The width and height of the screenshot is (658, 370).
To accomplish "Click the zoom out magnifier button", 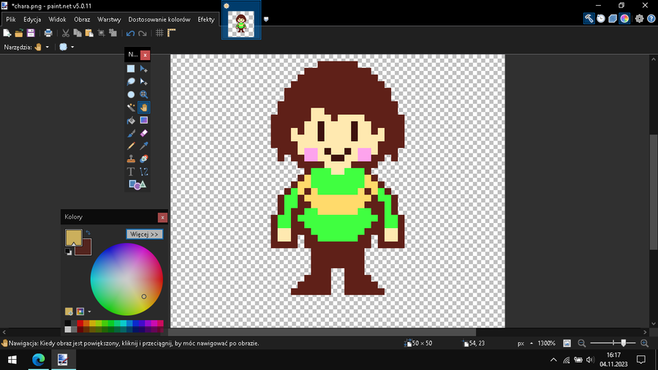I will 582,343.
